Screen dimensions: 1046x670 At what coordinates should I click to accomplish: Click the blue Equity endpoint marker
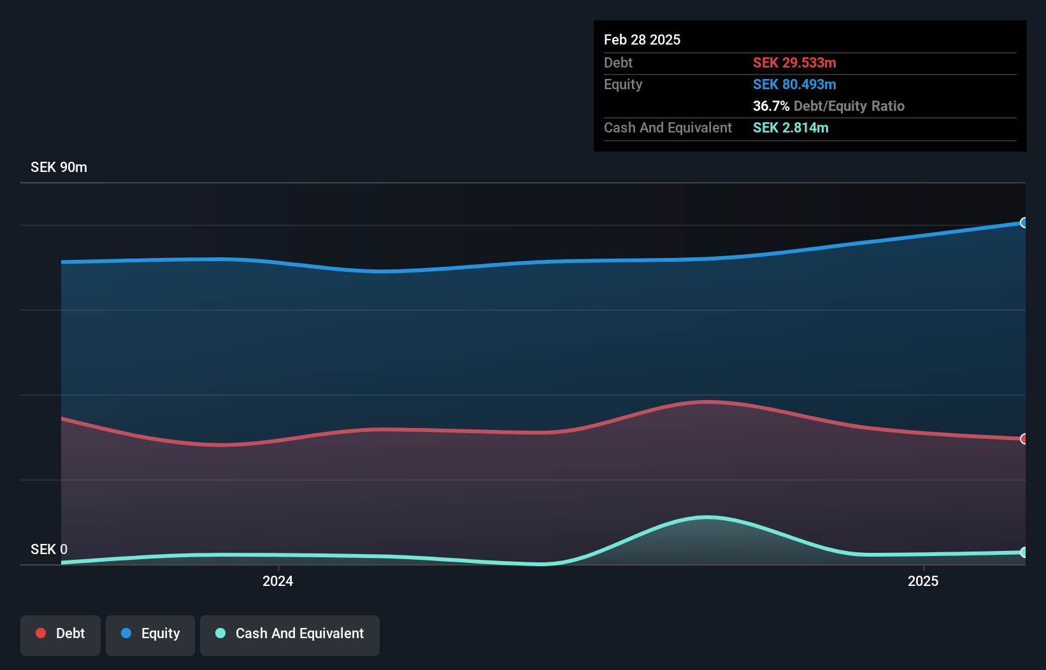tap(1024, 222)
